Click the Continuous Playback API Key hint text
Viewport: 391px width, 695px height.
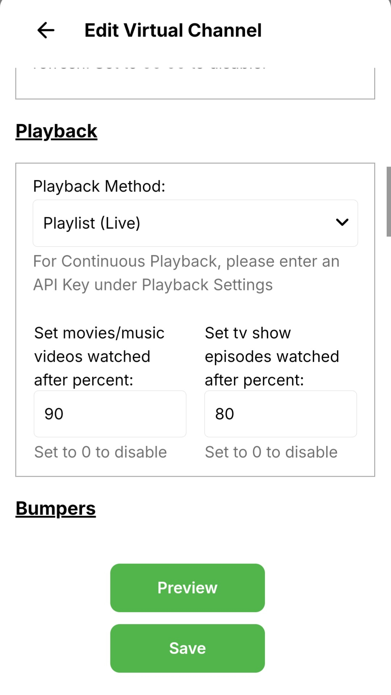186,273
